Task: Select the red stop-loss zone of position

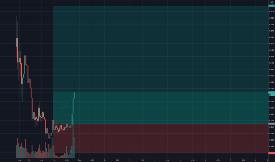Action: [161, 138]
